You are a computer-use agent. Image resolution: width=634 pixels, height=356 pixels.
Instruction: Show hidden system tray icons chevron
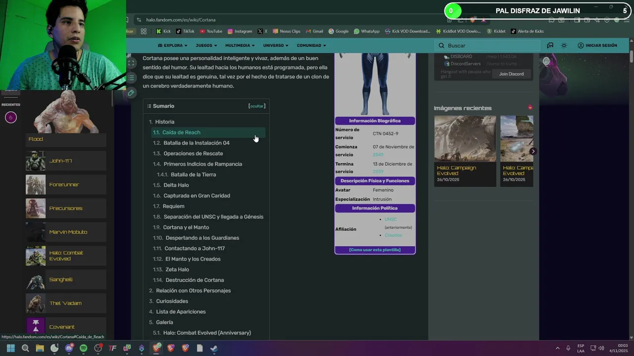pyautogui.click(x=557, y=348)
